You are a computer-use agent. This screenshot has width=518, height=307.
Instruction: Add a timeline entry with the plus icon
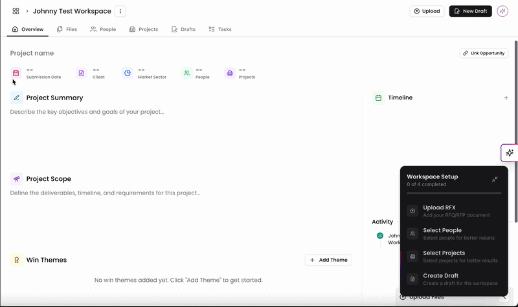[506, 98]
